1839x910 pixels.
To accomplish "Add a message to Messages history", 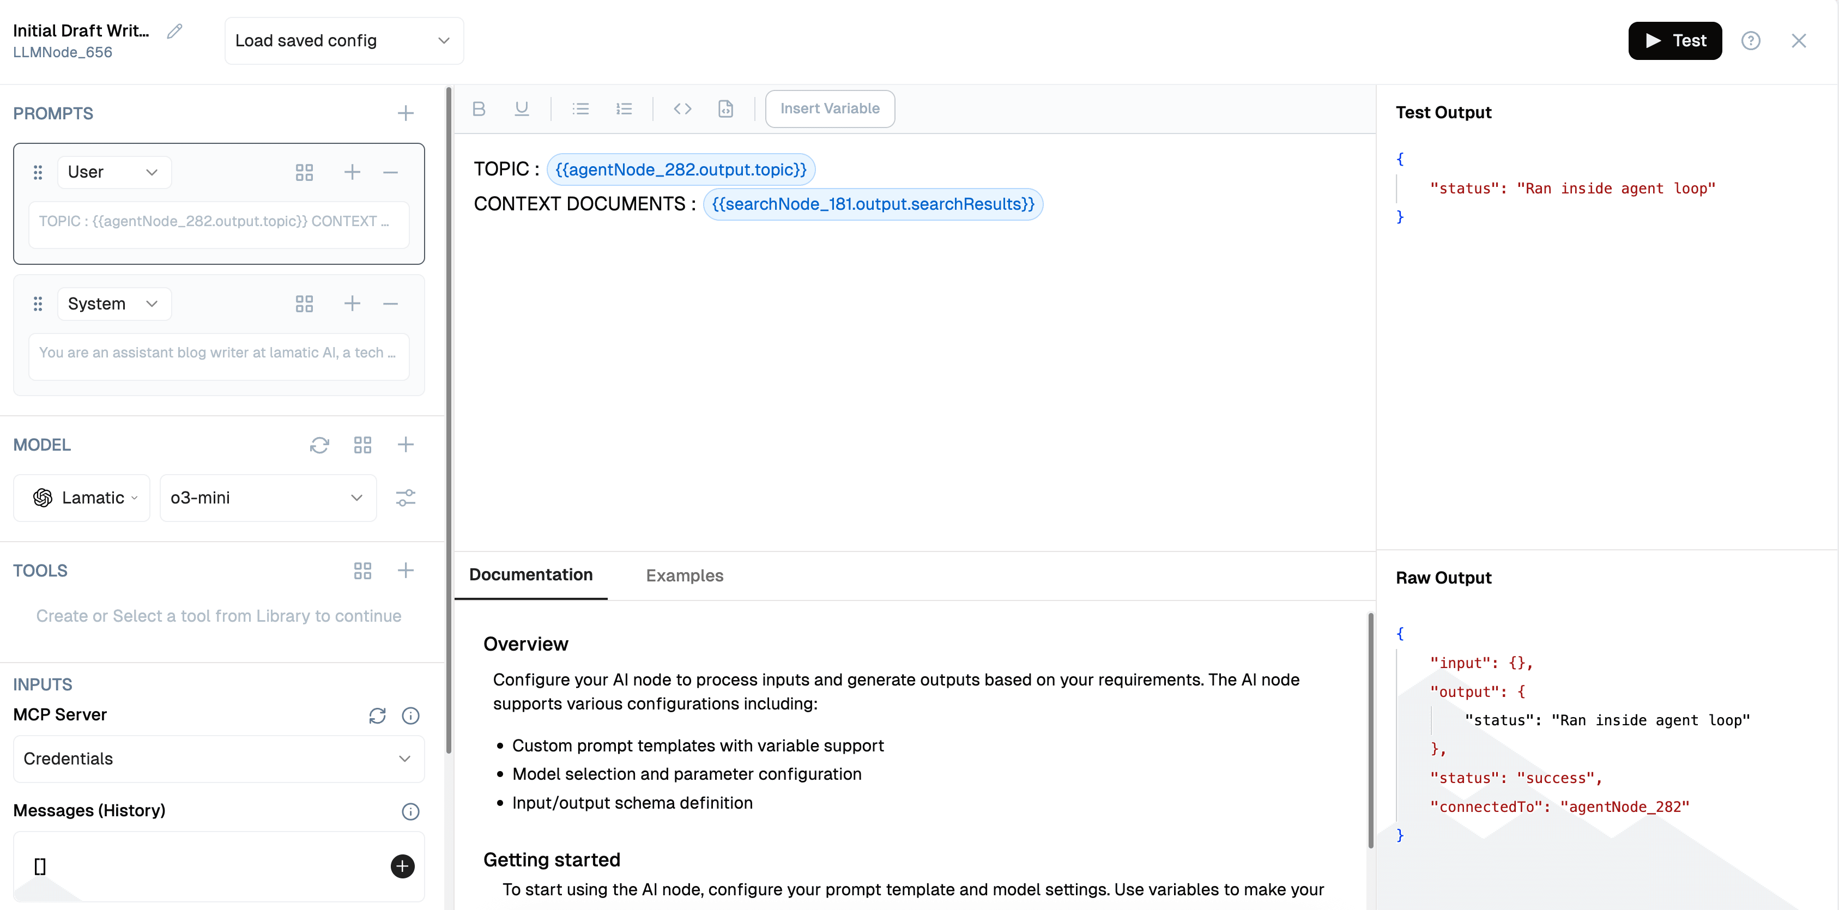I will (403, 866).
